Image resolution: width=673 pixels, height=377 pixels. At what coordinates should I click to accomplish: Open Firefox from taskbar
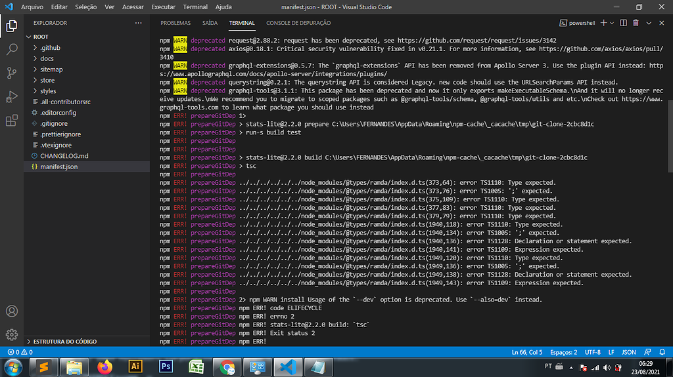(104, 368)
